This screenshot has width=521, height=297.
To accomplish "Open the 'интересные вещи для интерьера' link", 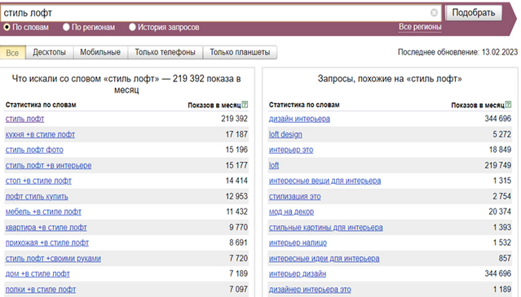I will coord(325,181).
